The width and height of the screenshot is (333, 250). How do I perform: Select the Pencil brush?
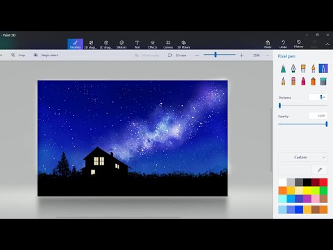pos(283,81)
